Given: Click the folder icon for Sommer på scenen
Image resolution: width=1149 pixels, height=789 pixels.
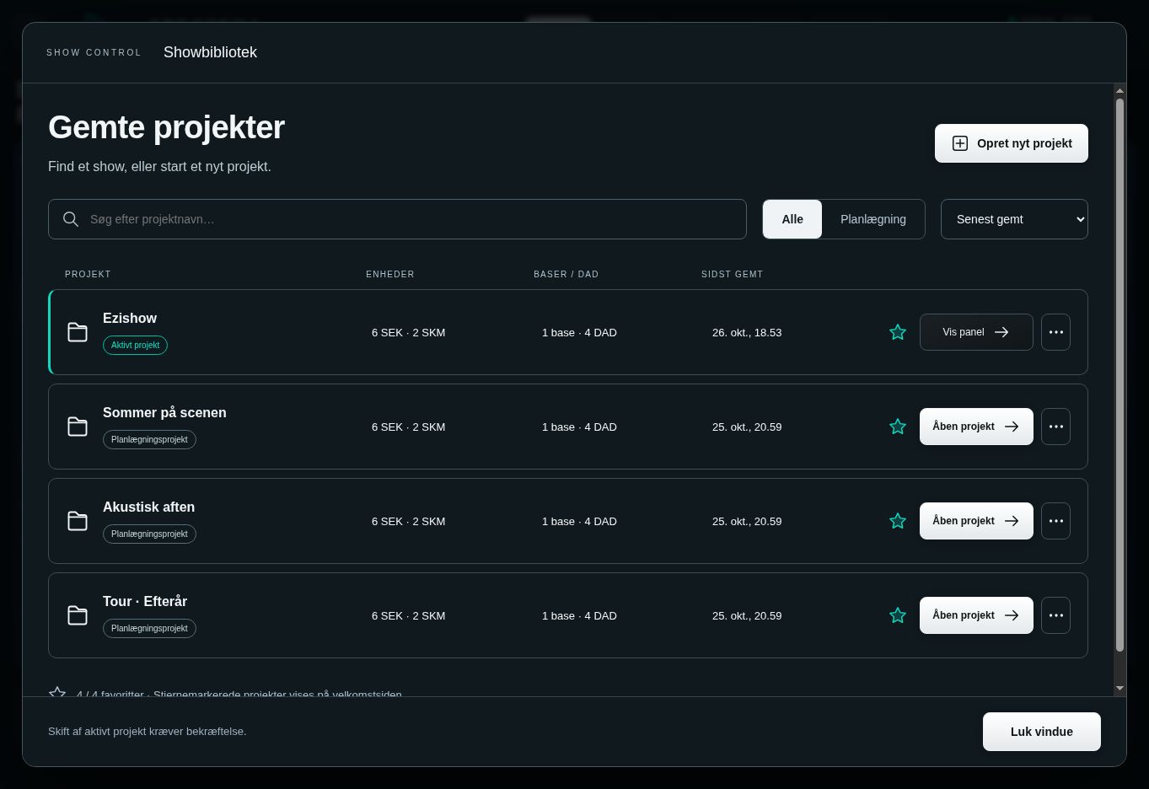Looking at the screenshot, I should (78, 427).
